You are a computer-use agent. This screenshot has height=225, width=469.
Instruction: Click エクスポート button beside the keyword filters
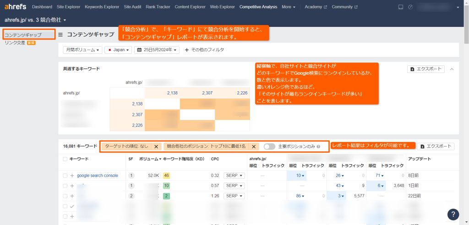pyautogui.click(x=436, y=147)
